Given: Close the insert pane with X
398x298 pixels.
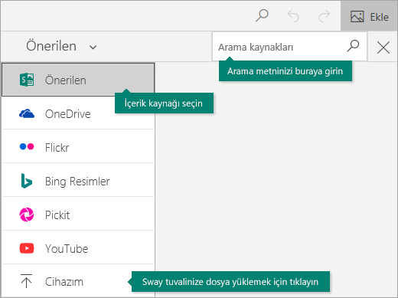Looking at the screenshot, I should [x=383, y=47].
